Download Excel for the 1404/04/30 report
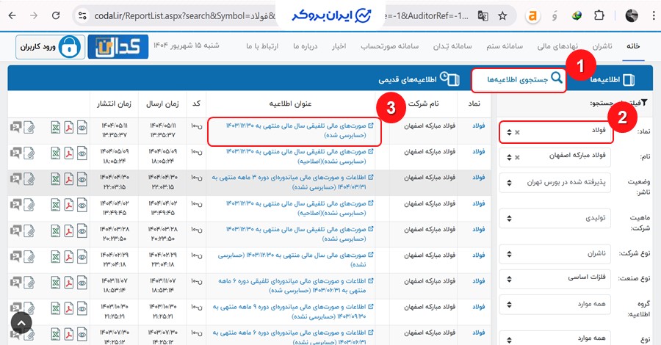Viewport: 661px width, 345px height. [x=56, y=179]
